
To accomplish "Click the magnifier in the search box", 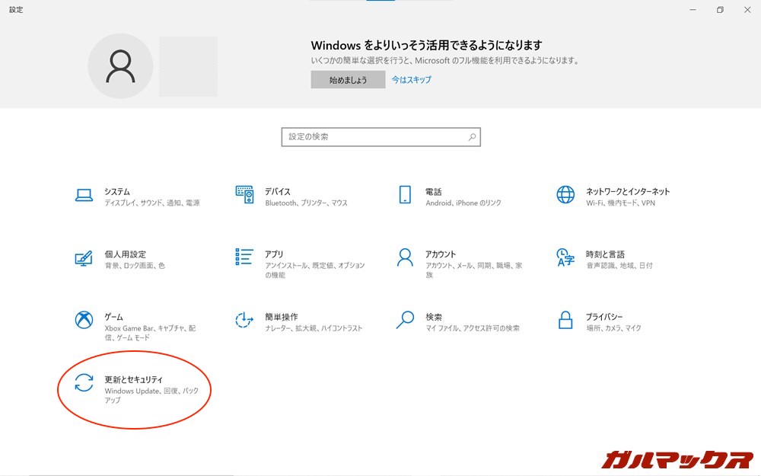I will (x=472, y=137).
